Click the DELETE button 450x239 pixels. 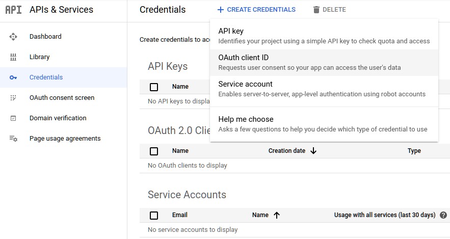pos(329,10)
